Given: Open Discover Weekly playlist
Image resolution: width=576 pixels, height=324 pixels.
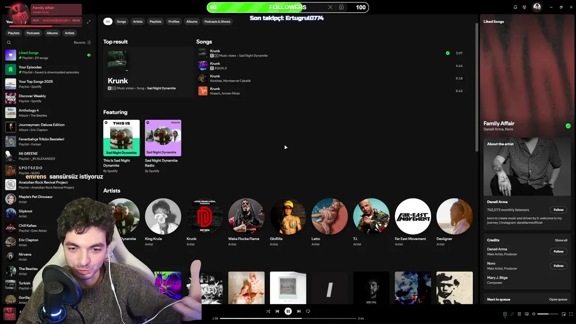Looking at the screenshot, I should 49,98.
